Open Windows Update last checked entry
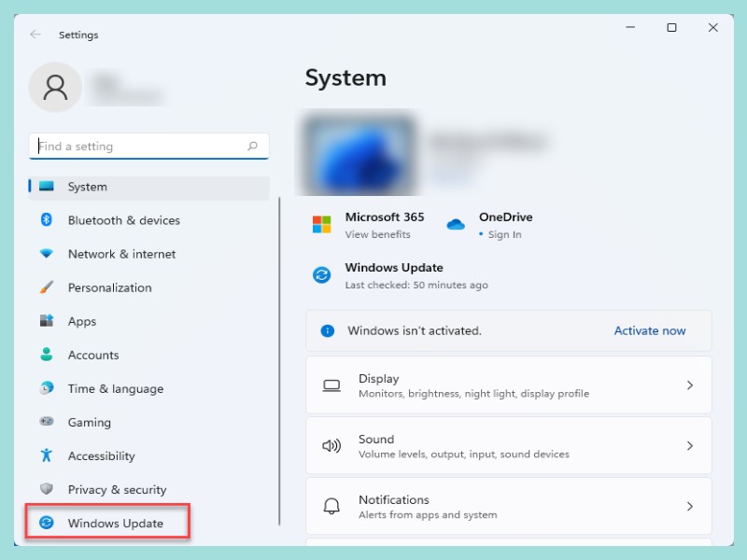This screenshot has height=560, width=747. (x=416, y=285)
